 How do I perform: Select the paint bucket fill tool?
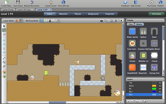[x=4, y=34]
